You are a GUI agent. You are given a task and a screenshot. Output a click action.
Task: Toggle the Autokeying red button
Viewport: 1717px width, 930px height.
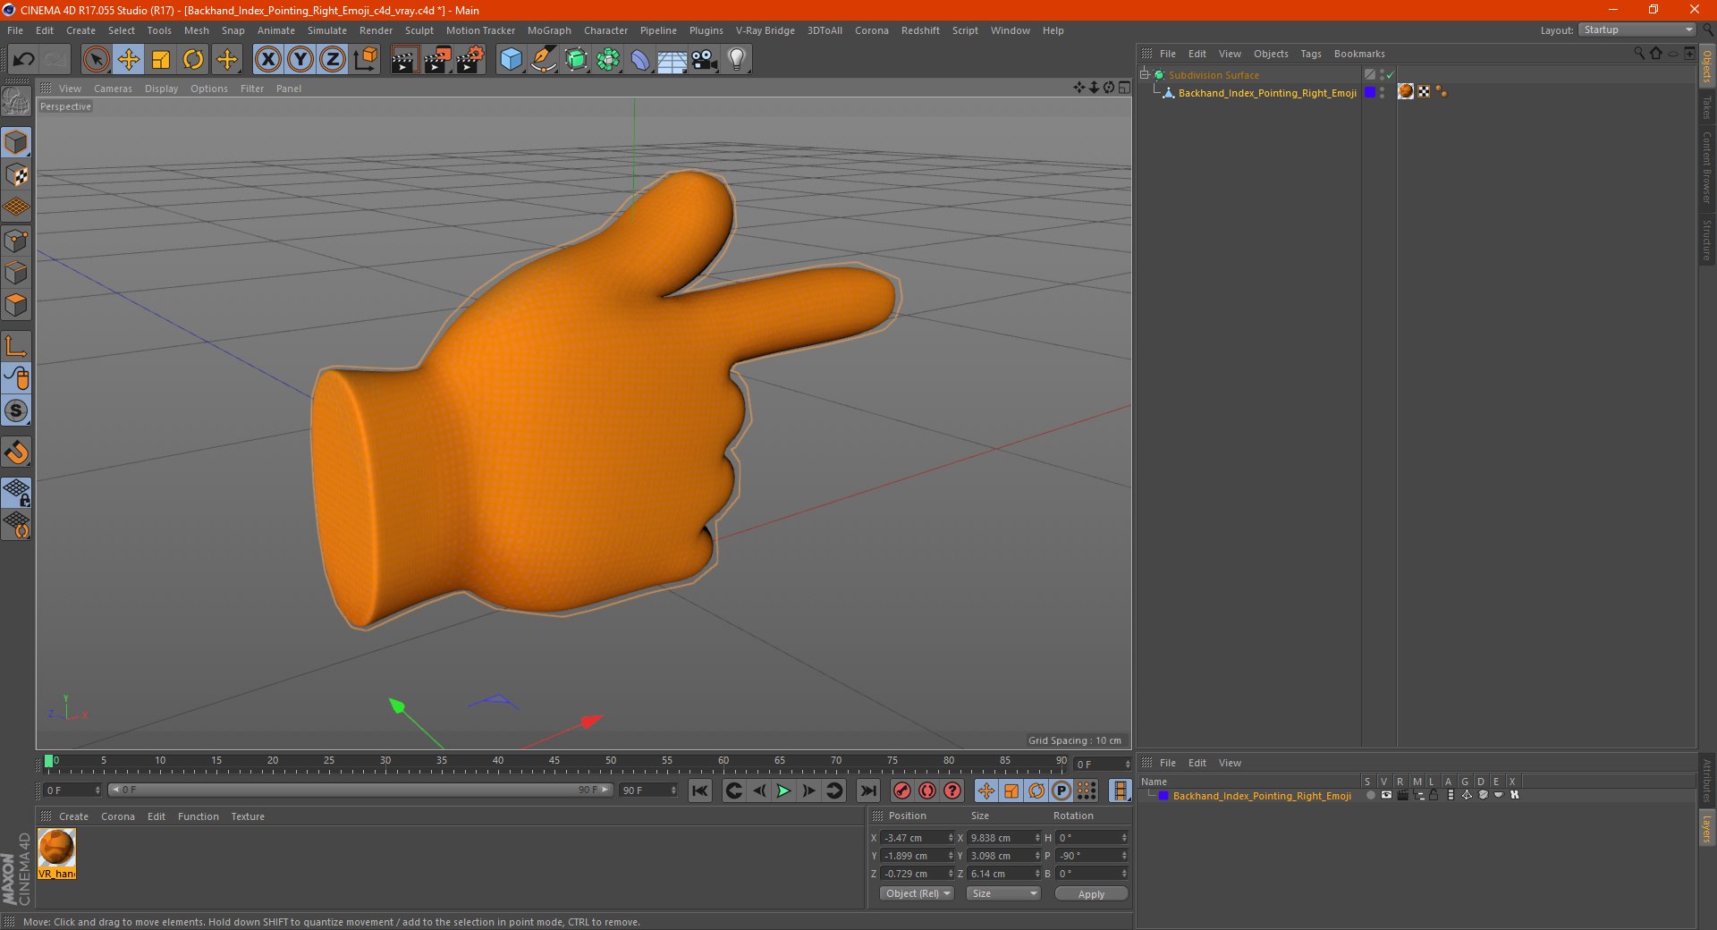pyautogui.click(x=927, y=790)
